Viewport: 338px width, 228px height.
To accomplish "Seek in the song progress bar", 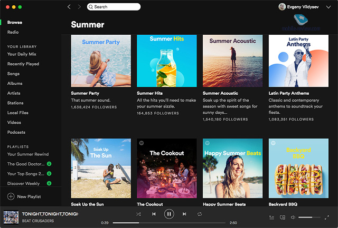I will tap(169, 223).
